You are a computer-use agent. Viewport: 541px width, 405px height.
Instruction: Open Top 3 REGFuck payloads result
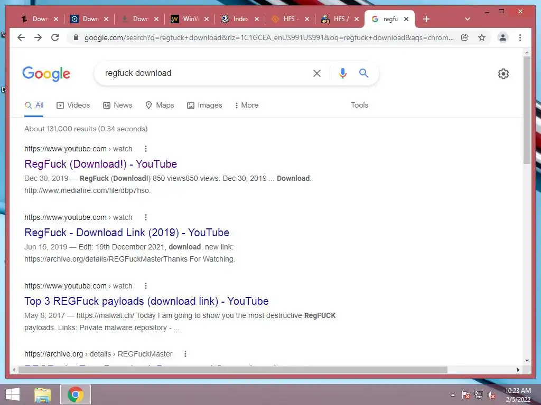click(x=146, y=301)
